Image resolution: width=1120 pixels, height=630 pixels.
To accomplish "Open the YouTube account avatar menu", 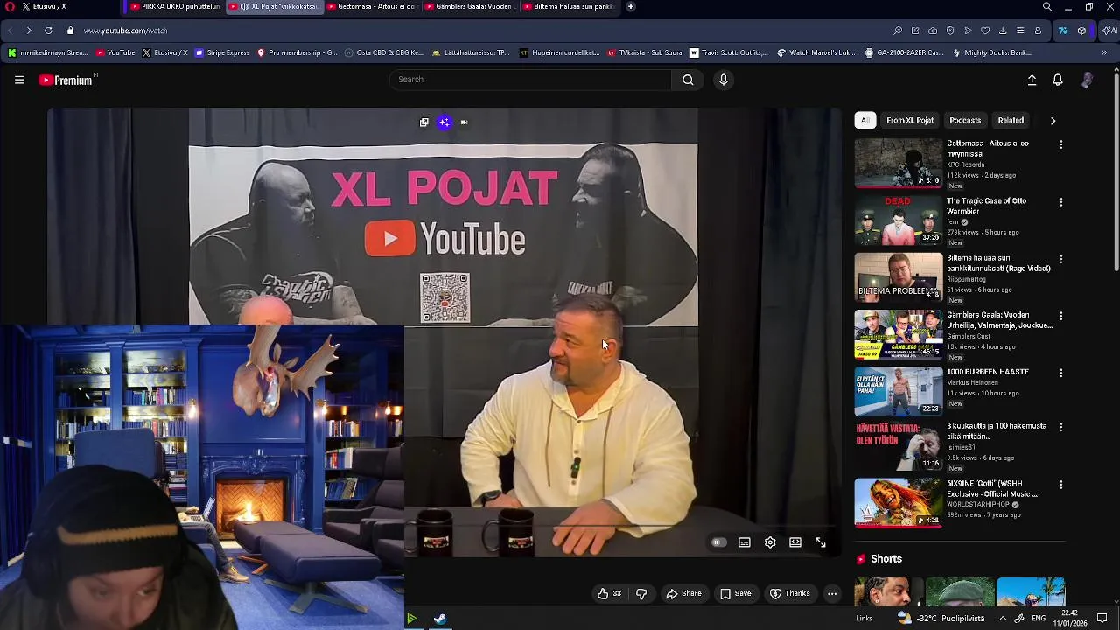I will [x=1087, y=80].
